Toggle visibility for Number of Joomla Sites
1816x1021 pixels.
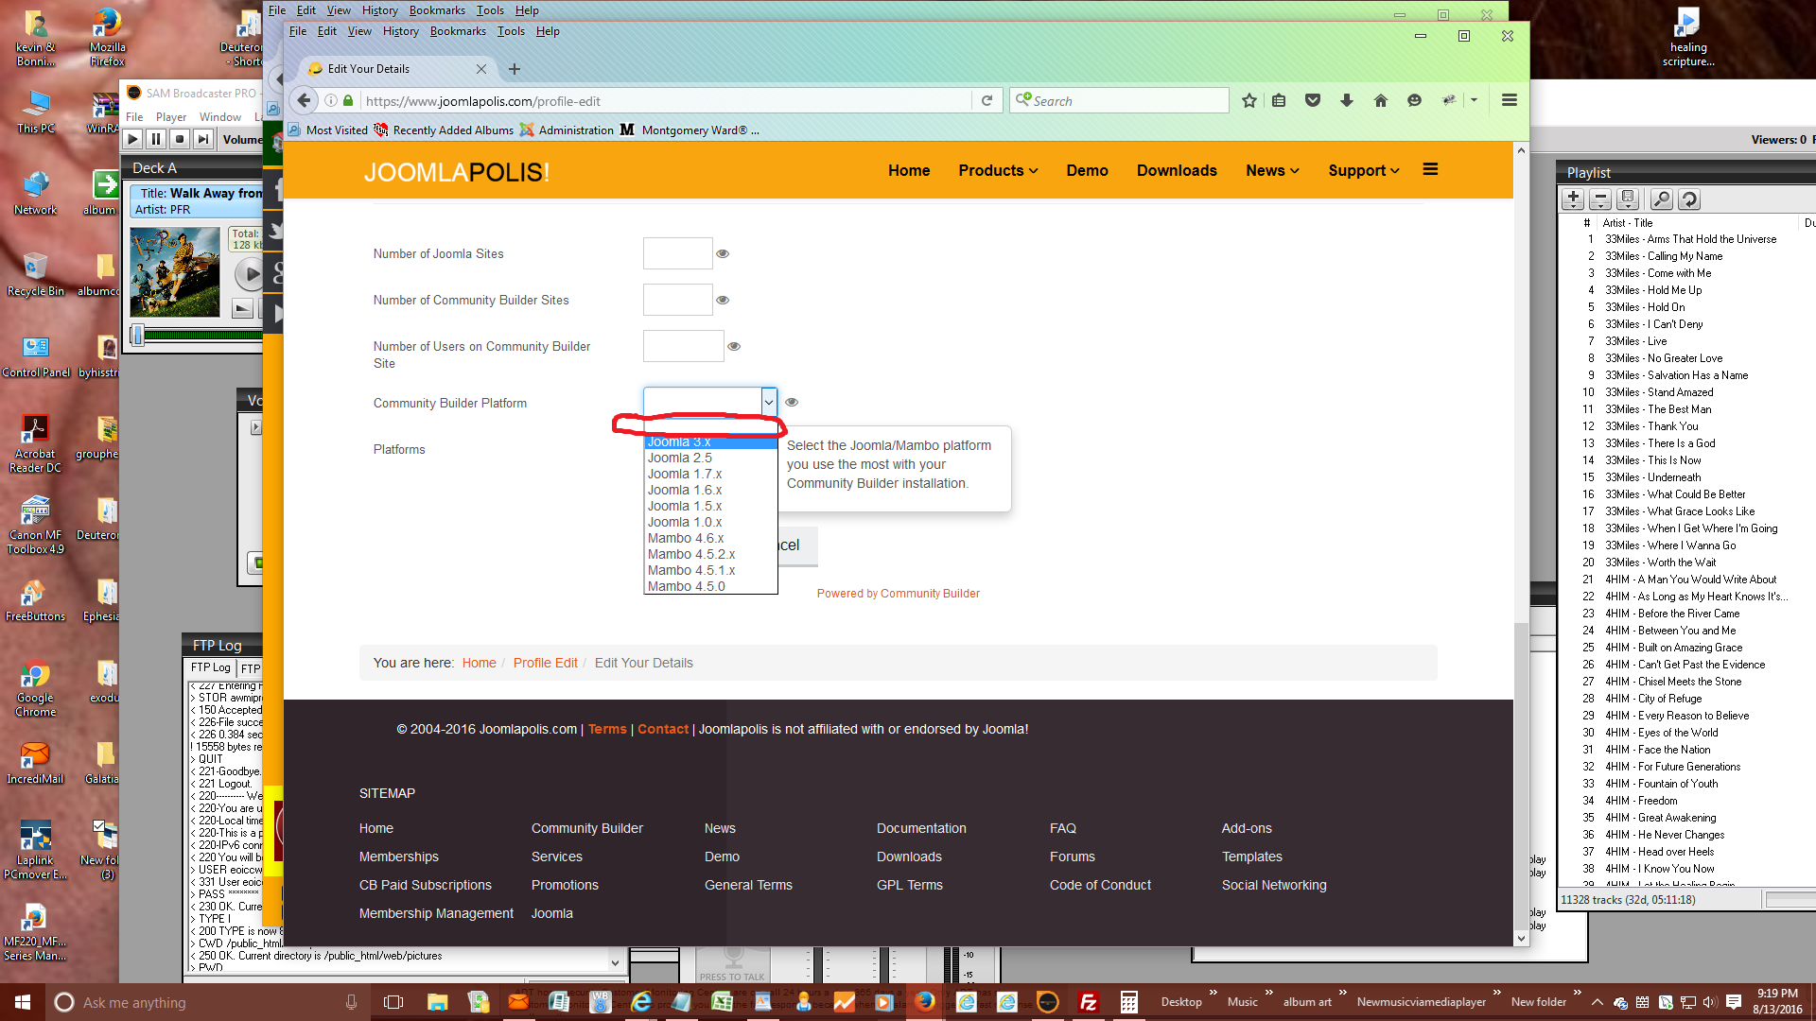coord(723,253)
